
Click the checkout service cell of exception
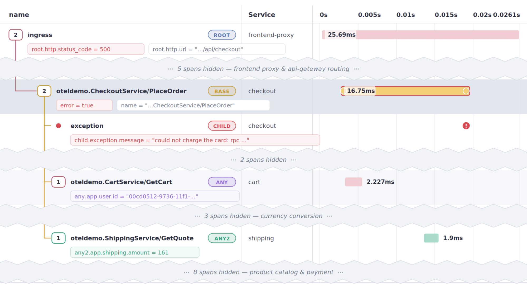click(262, 126)
